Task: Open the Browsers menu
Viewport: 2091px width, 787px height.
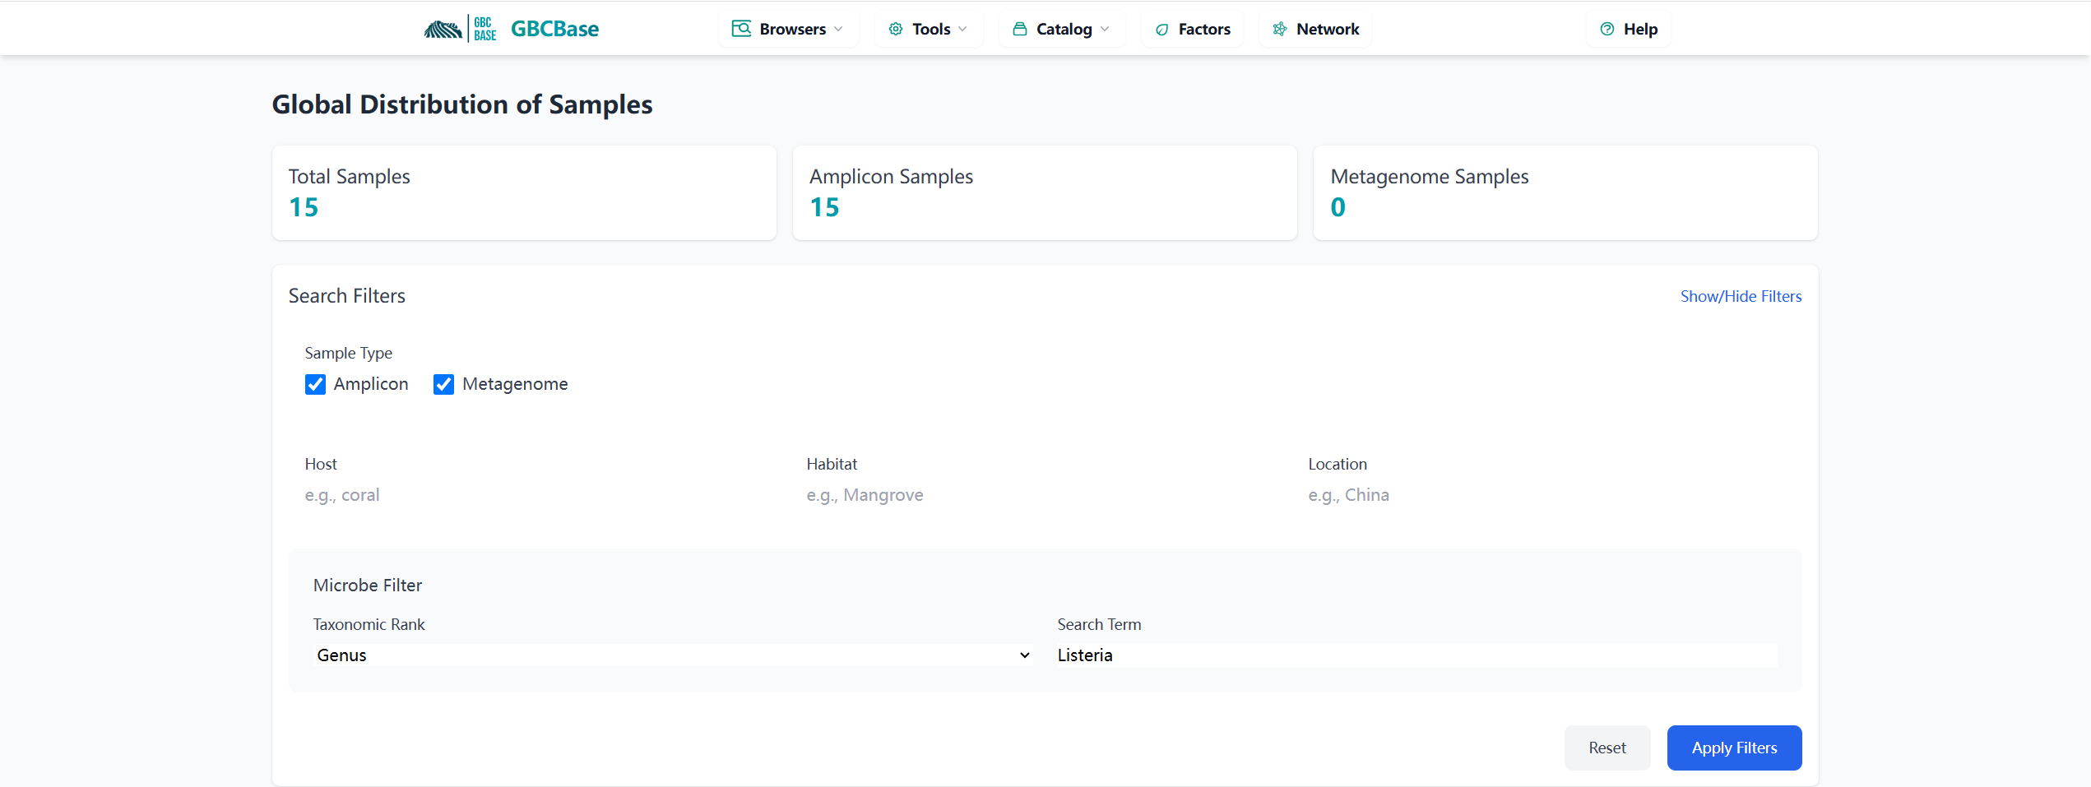Action: 788,29
